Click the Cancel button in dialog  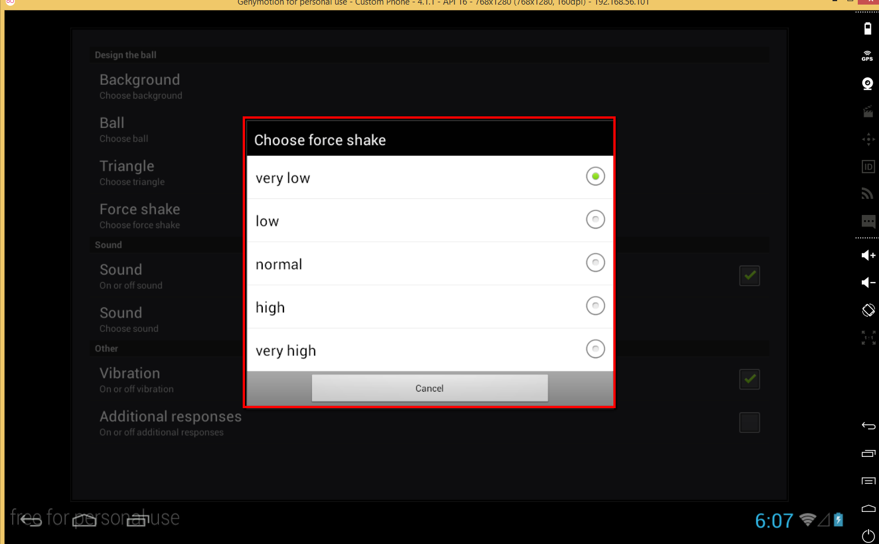[x=429, y=388]
